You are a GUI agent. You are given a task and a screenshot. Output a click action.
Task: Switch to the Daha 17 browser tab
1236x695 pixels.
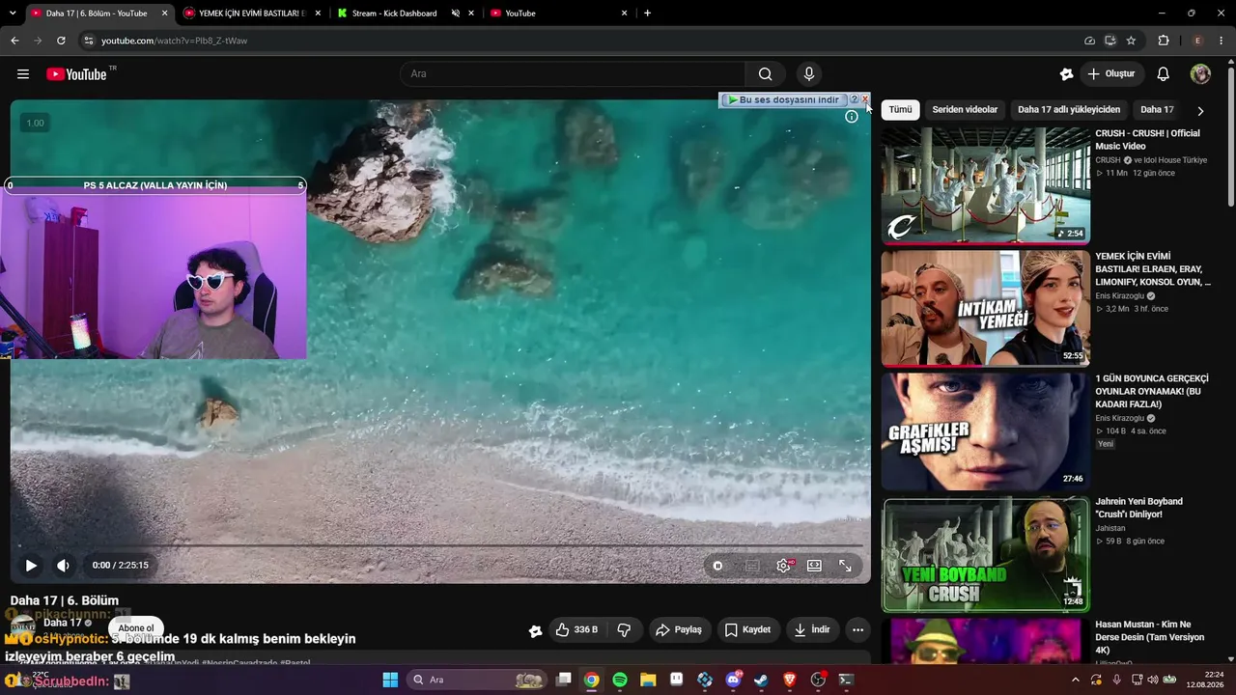[x=97, y=14]
